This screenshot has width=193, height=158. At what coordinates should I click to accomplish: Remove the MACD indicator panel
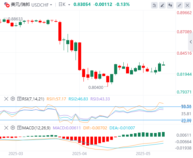point(6,128)
